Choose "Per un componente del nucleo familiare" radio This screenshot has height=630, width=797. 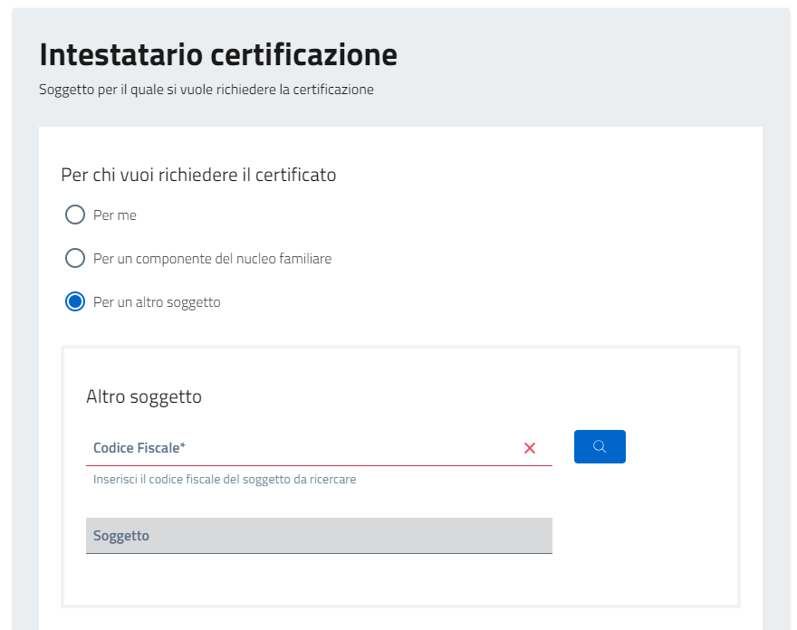pos(75,258)
